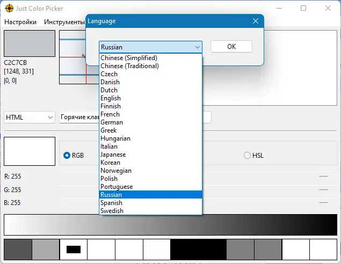The width and height of the screenshot is (341, 264).
Task: Select Czech in the language list
Action: pyautogui.click(x=150, y=74)
